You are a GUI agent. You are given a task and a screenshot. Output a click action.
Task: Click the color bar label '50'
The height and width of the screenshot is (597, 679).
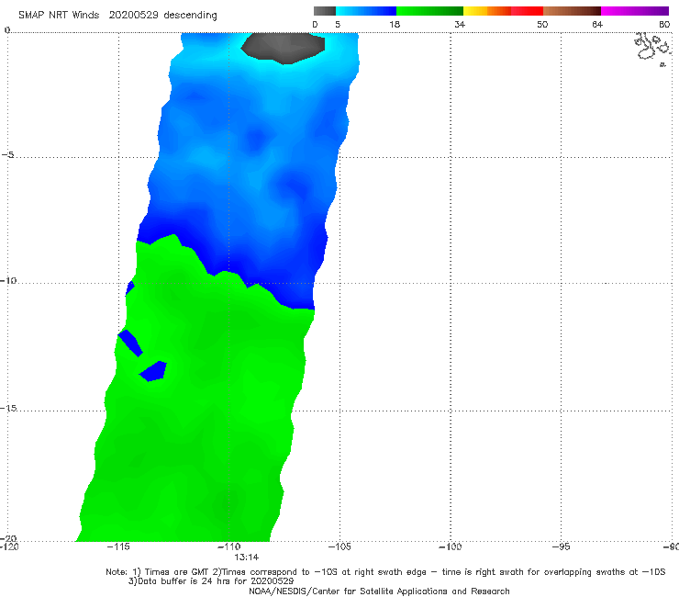(542, 24)
